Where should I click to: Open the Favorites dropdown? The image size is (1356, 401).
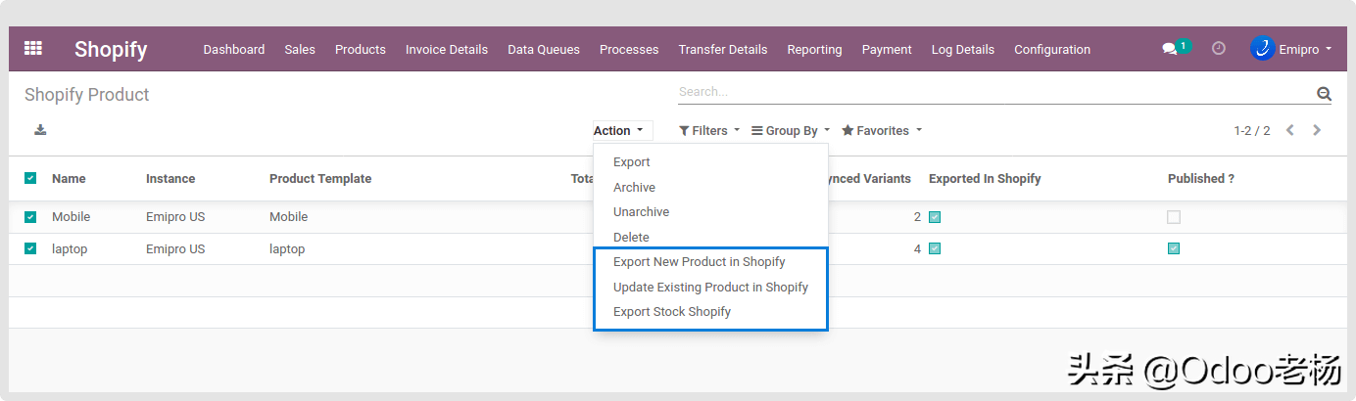coord(882,131)
